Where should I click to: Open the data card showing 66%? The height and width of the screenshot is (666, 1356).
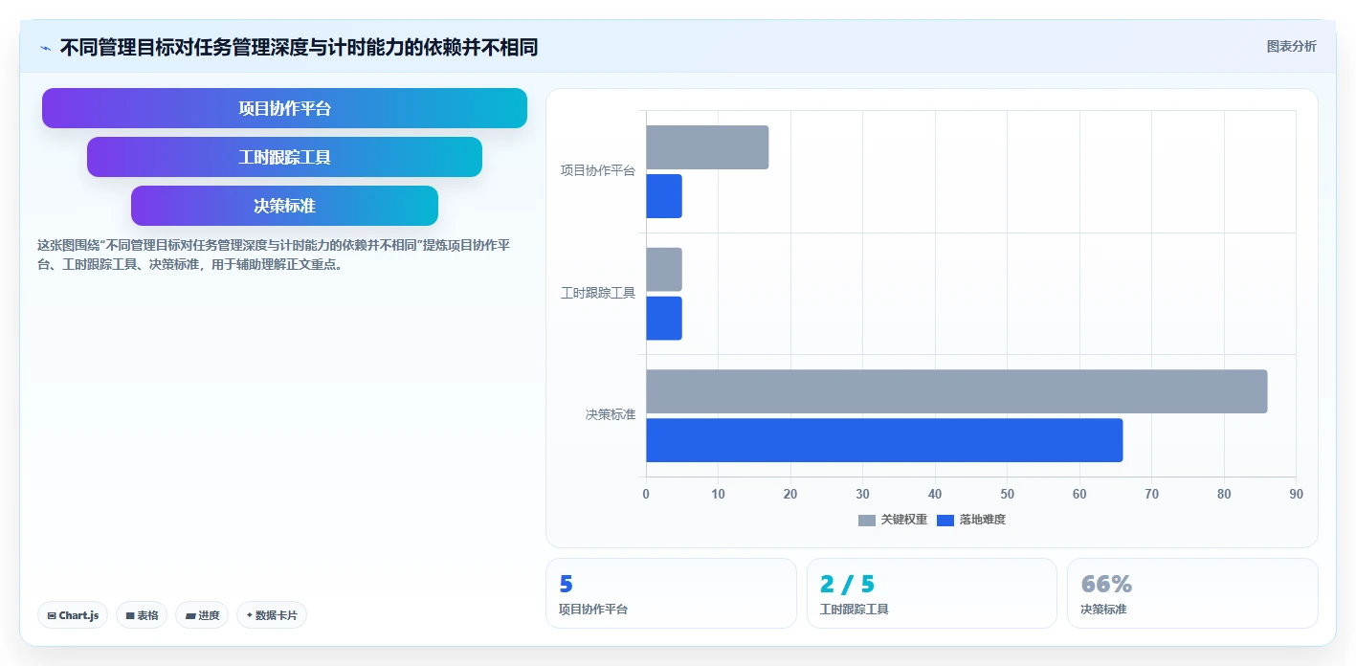(x=1192, y=593)
